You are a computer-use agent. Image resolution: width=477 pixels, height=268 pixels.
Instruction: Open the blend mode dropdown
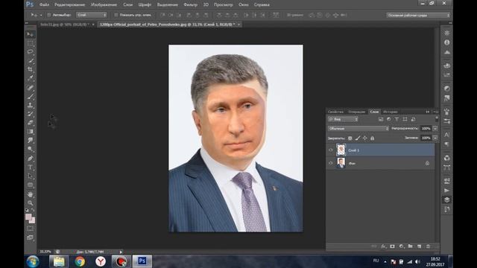[x=358, y=129]
